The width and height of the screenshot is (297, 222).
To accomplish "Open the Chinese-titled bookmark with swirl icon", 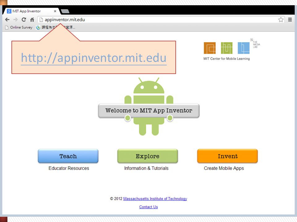I will 56,27.
